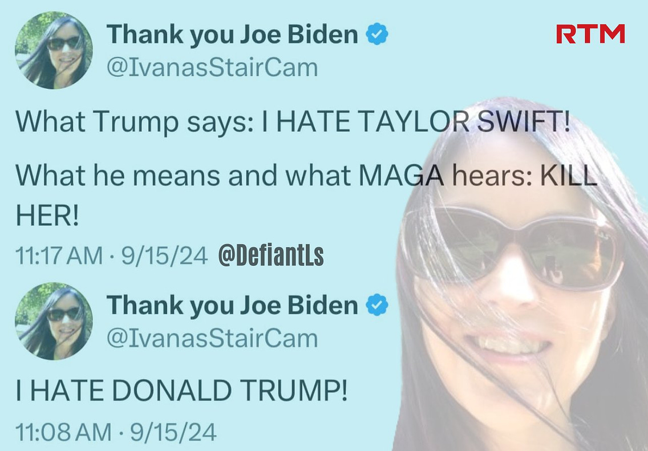Click the verified badge on the Donald Trump tweet
648x451 pixels.
click(377, 305)
